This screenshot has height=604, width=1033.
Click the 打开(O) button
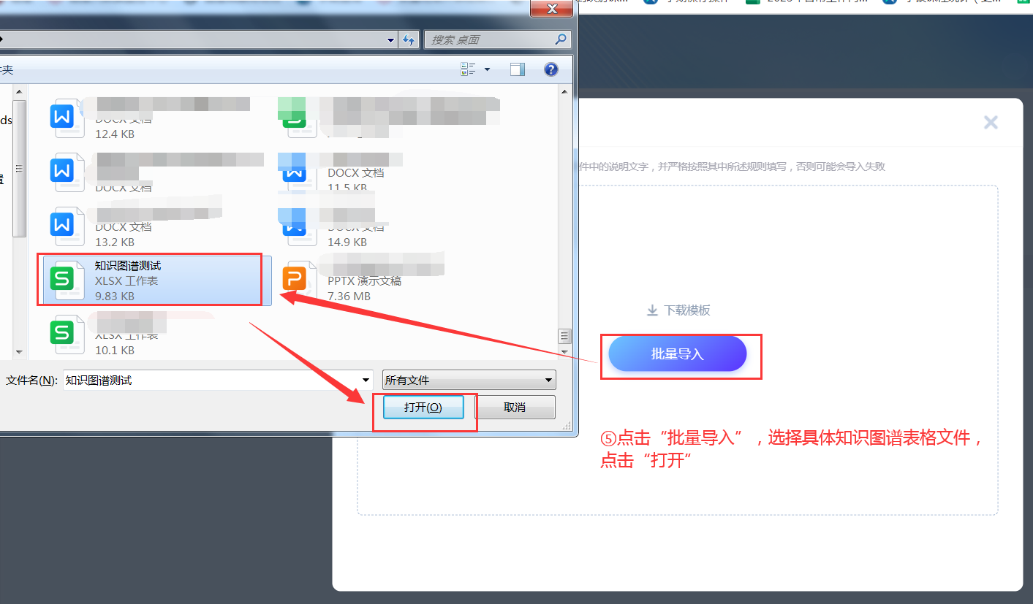pos(423,407)
